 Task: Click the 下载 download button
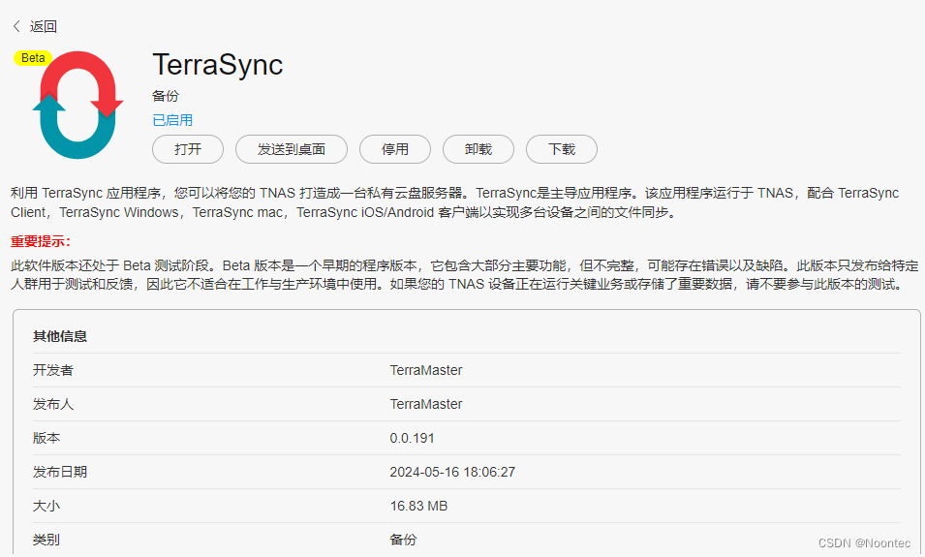point(561,149)
